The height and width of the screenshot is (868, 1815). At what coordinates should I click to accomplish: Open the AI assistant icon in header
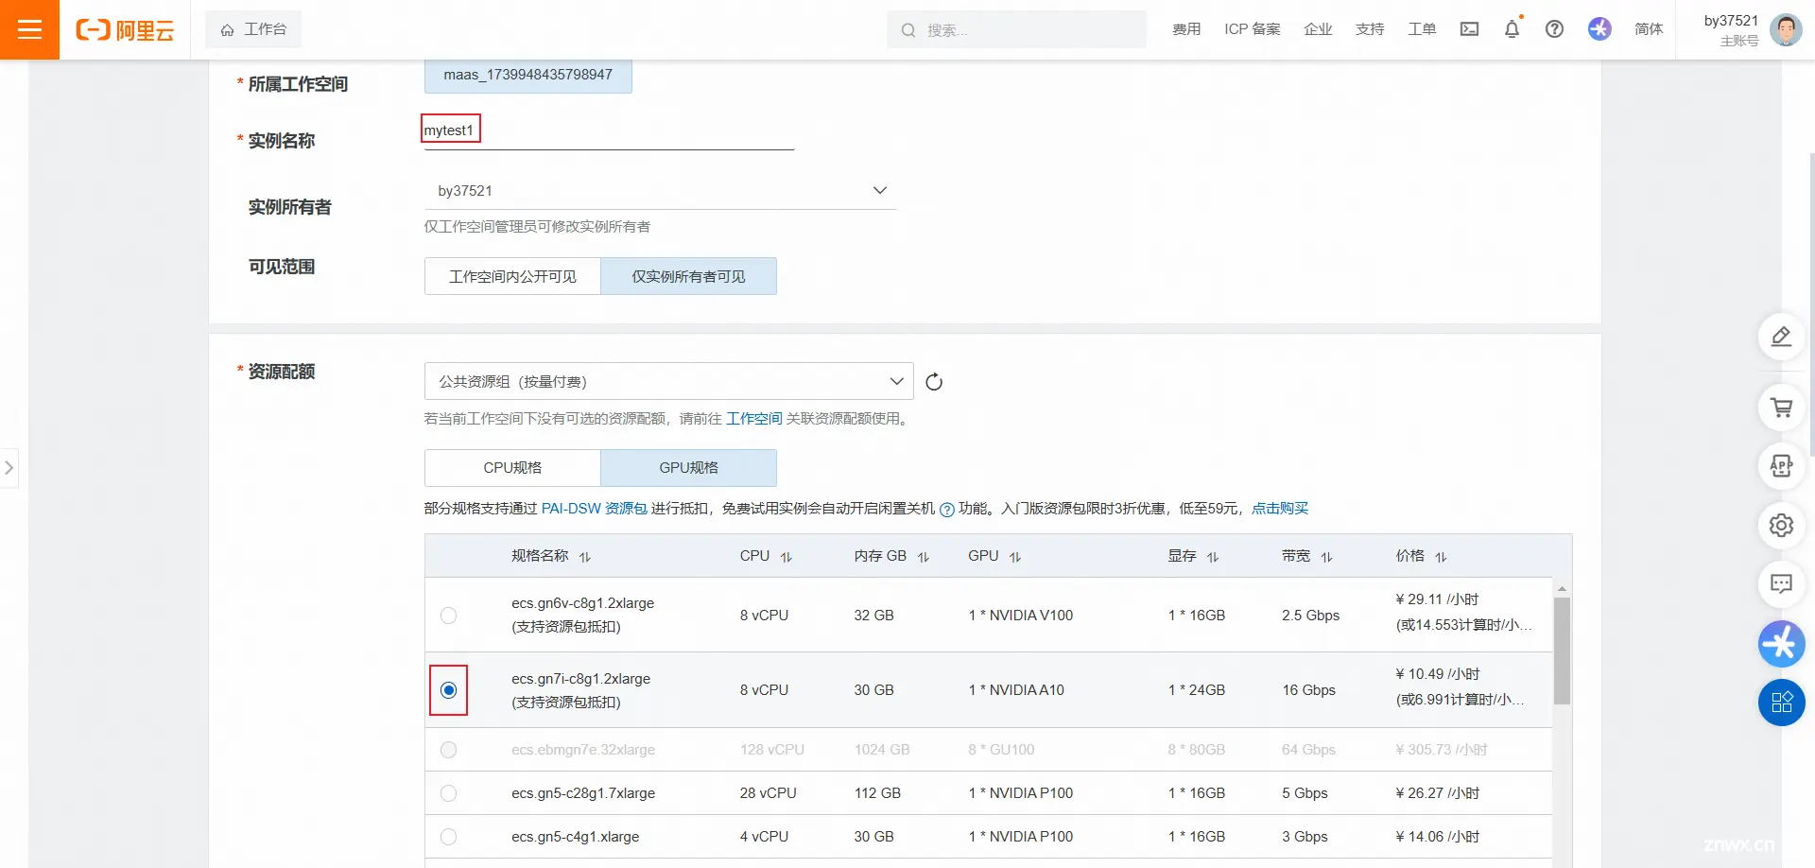(x=1599, y=29)
